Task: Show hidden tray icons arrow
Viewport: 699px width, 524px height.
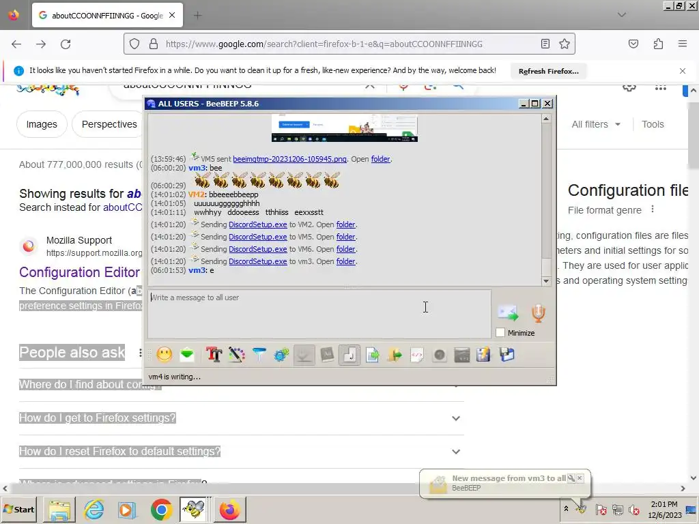Action: click(566, 509)
